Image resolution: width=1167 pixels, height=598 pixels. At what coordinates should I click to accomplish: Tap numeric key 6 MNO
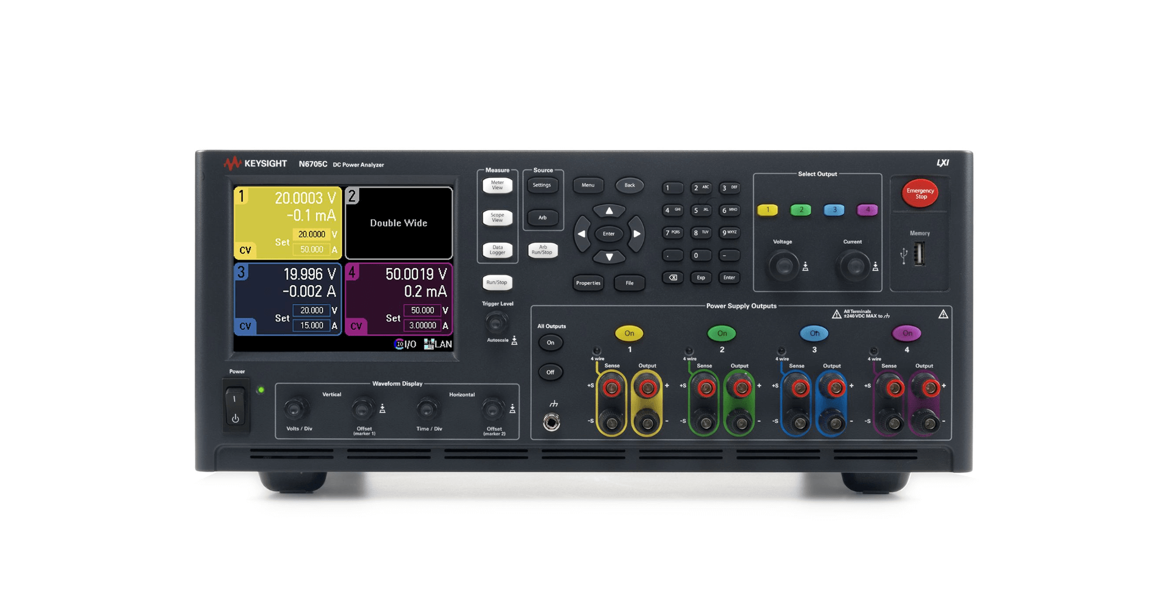pyautogui.click(x=729, y=210)
